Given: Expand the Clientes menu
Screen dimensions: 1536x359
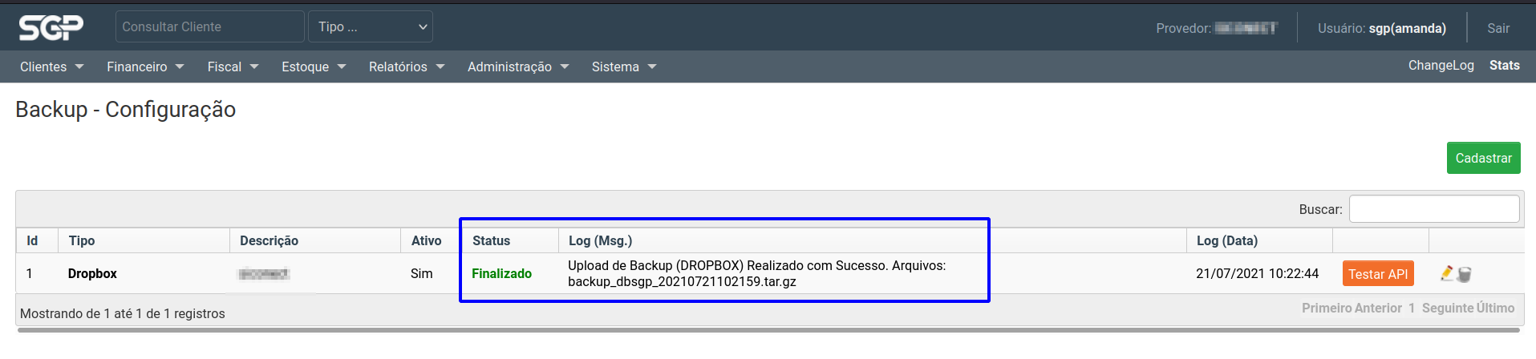Looking at the screenshot, I should tap(51, 67).
